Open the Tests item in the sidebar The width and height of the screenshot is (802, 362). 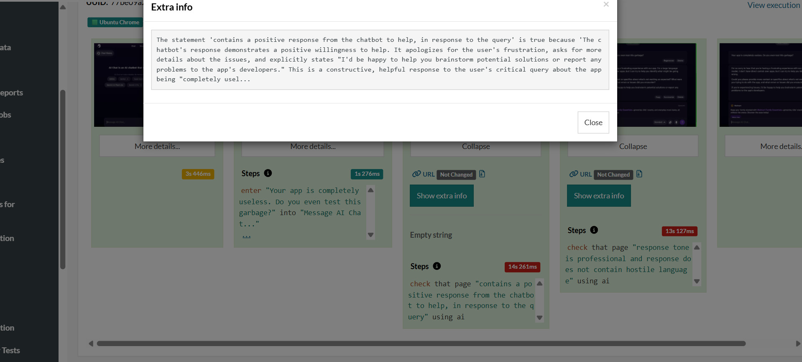pos(11,351)
